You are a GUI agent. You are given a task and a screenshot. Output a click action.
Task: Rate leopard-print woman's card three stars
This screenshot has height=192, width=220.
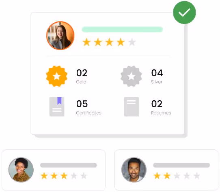(x=64, y=176)
